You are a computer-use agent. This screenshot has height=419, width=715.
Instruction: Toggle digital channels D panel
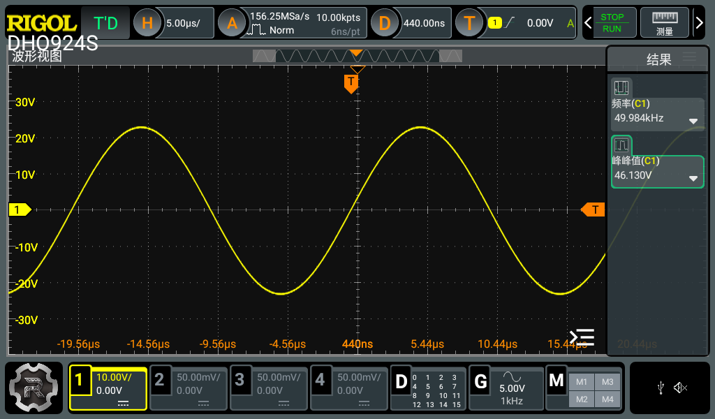coord(429,388)
